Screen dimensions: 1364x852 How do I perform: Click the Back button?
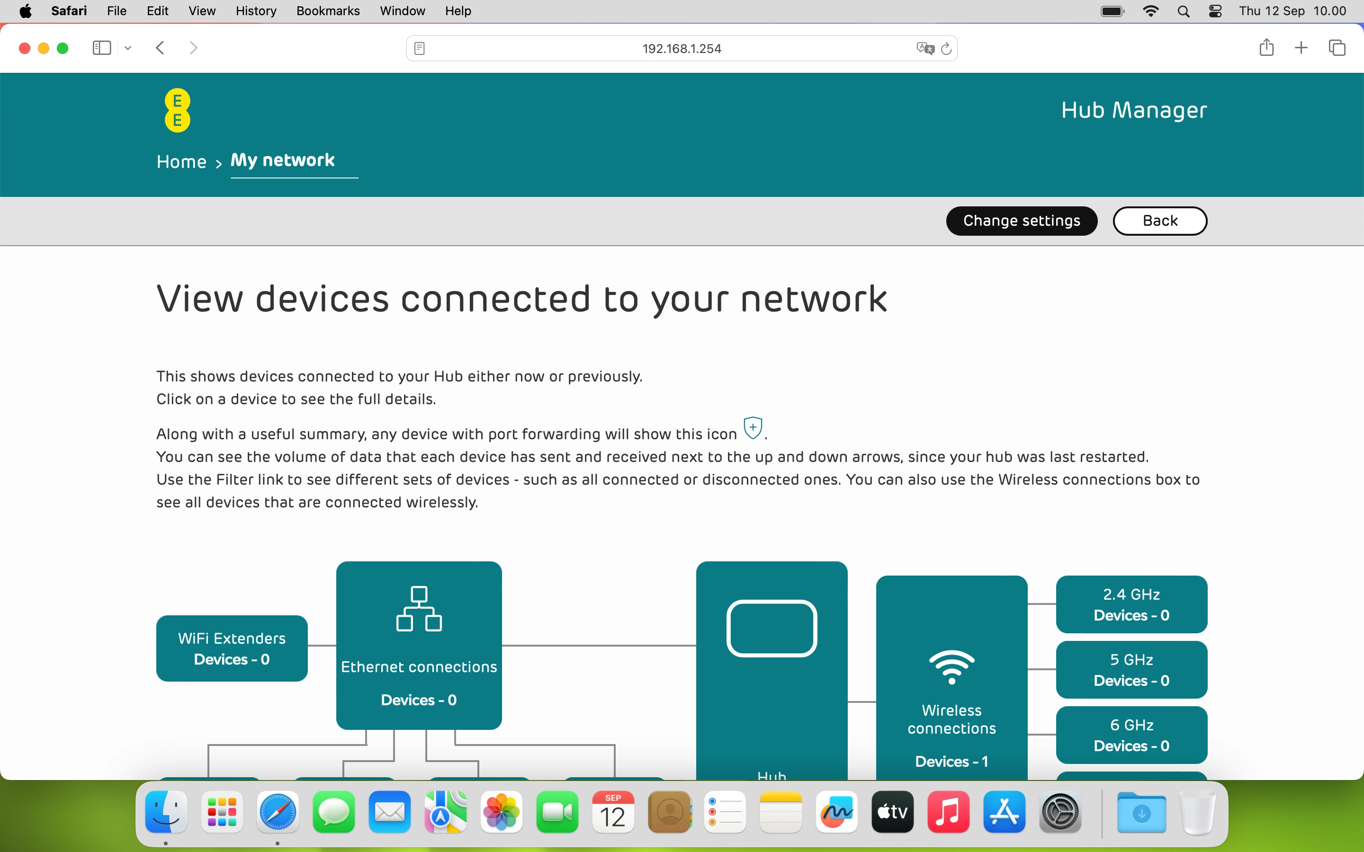pos(1159,220)
